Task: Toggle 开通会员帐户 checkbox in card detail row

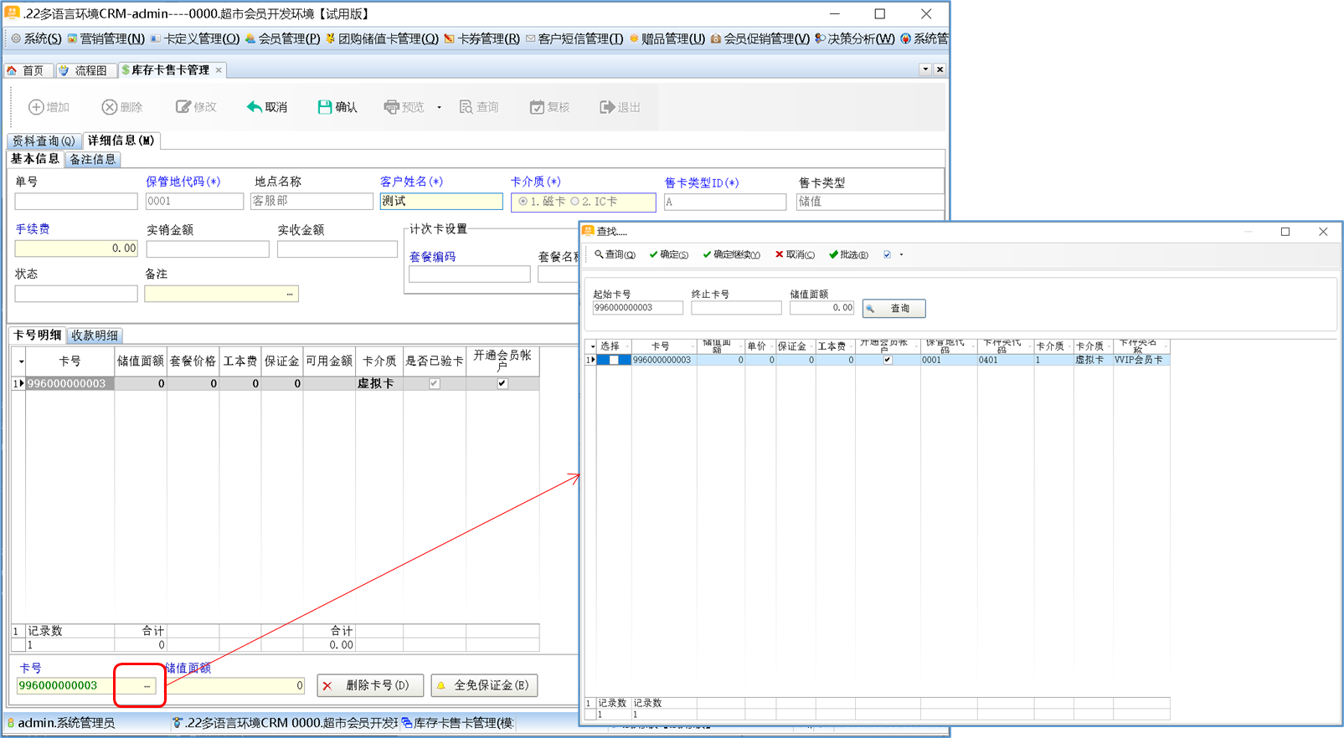Action: pos(502,383)
